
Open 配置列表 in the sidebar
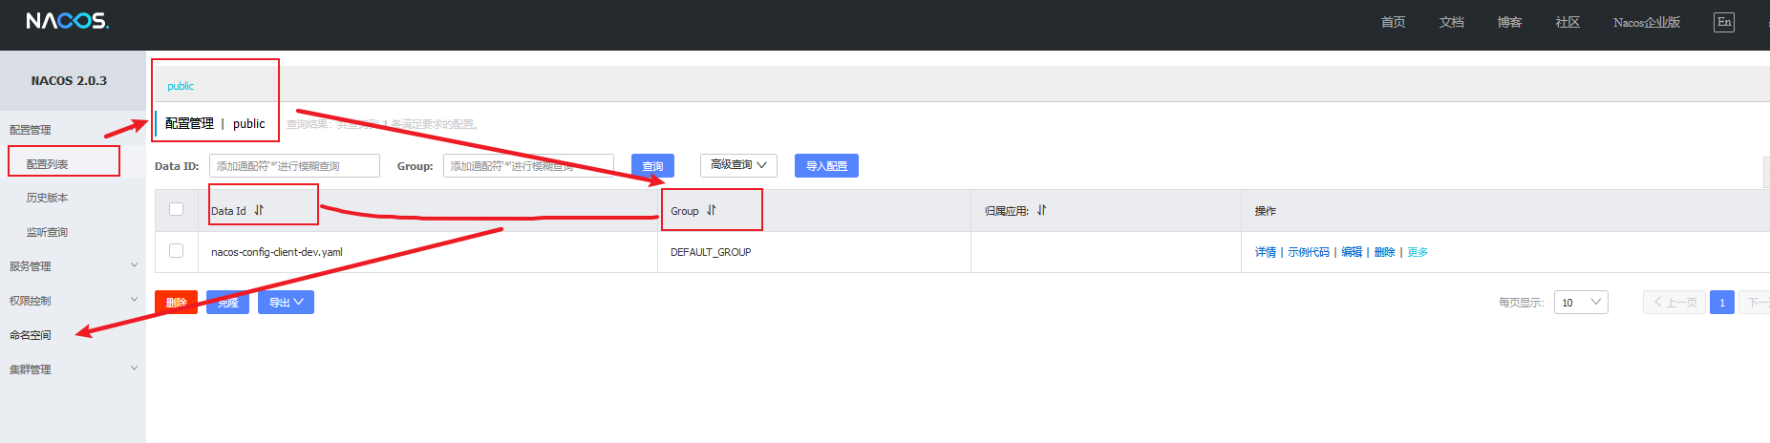[x=48, y=164]
